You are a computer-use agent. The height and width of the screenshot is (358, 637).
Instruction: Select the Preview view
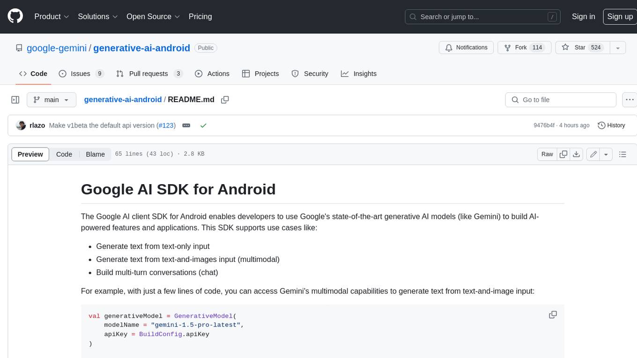(30, 154)
